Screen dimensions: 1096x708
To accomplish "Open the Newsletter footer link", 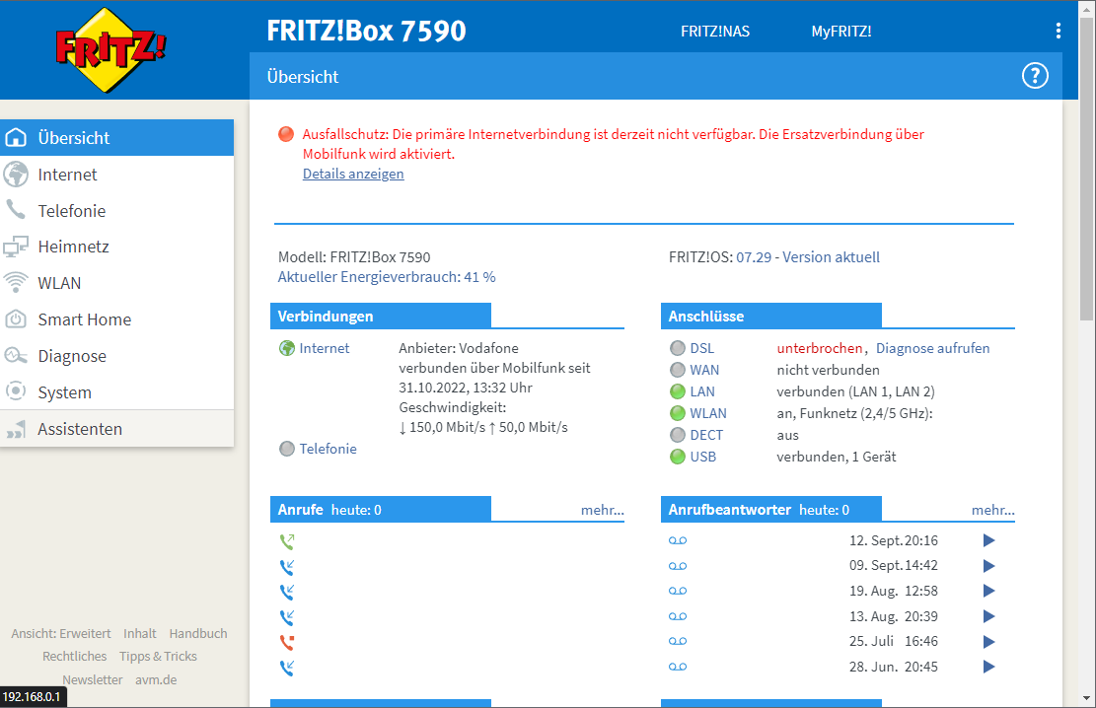I will (93, 679).
